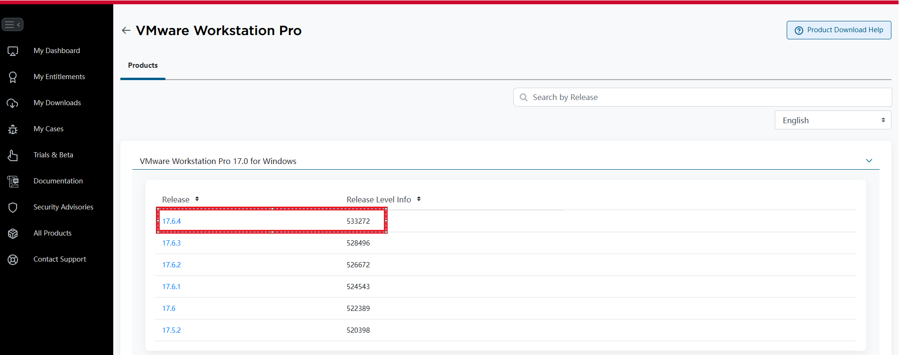The image size is (899, 355).
Task: Click the search magnifier icon
Action: point(524,97)
